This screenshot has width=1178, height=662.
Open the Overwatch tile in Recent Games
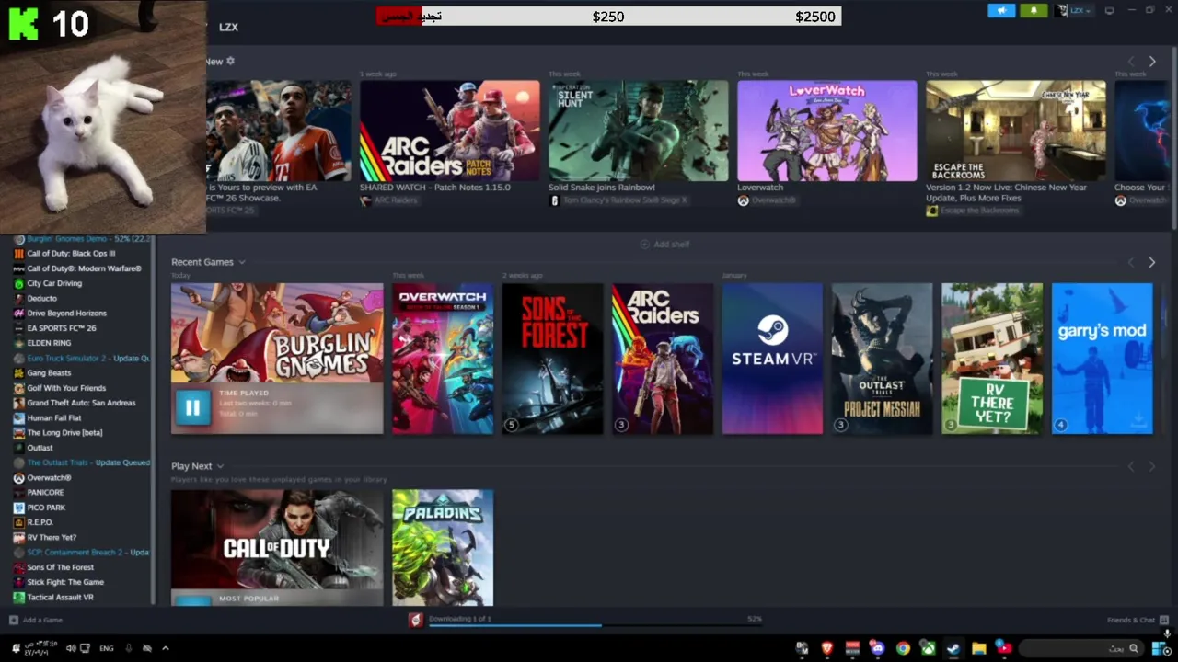(443, 359)
